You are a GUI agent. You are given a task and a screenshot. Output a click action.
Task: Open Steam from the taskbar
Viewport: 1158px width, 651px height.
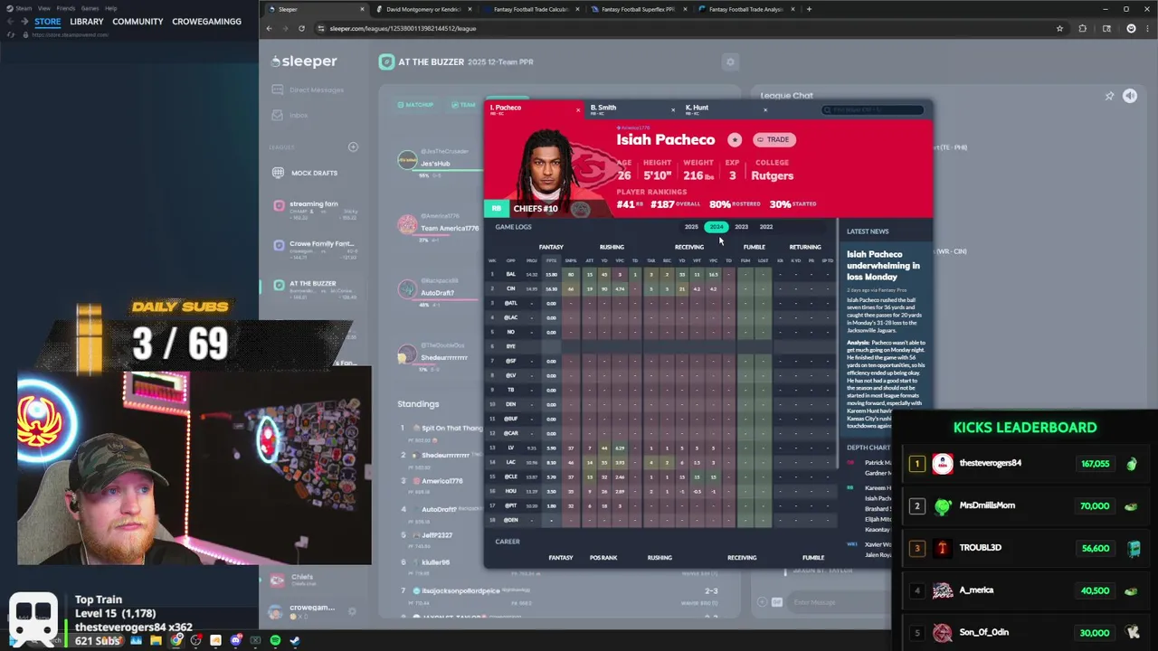(295, 640)
